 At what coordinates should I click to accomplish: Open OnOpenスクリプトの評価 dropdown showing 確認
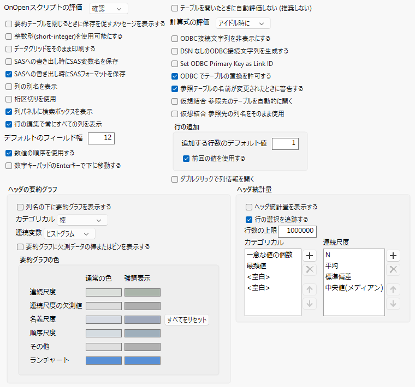click(109, 9)
